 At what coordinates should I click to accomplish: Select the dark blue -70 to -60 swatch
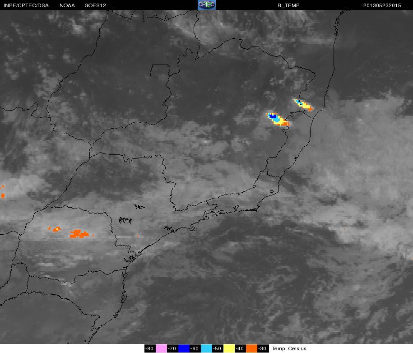pyautogui.click(x=184, y=348)
